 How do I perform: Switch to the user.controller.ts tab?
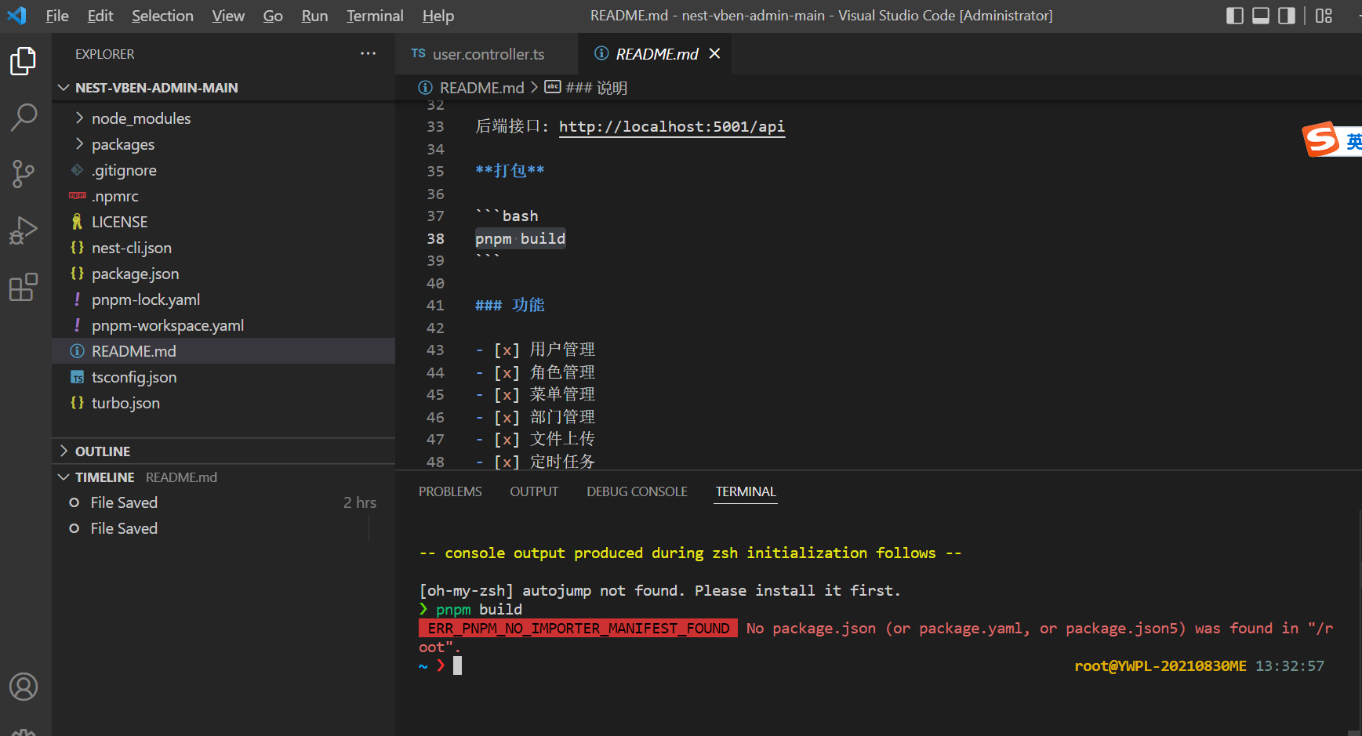[x=487, y=54]
